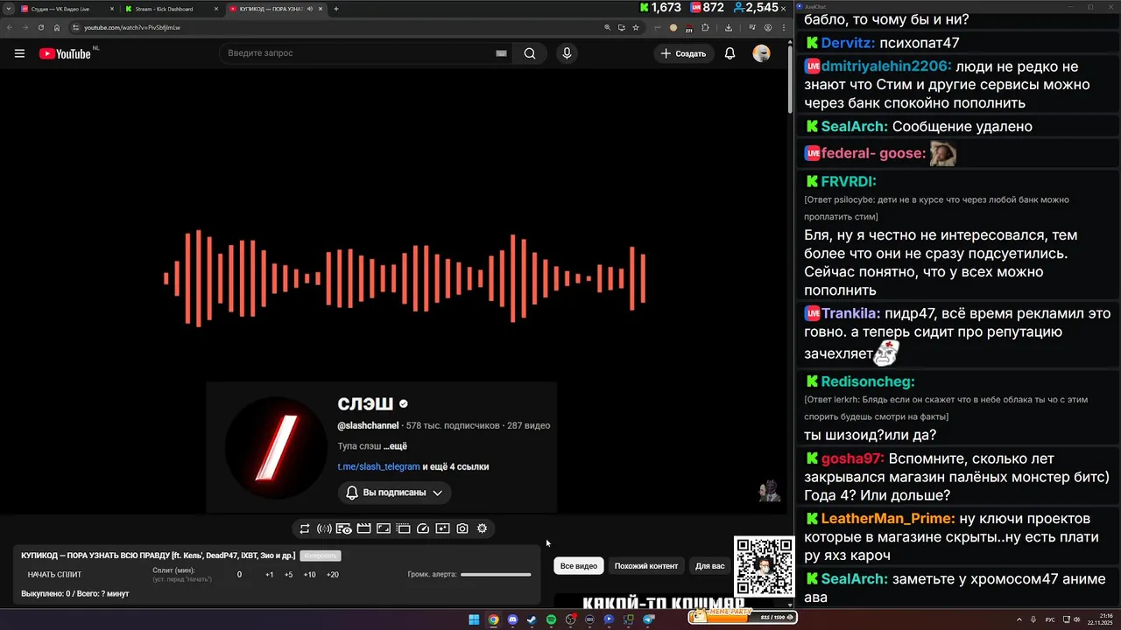Add ten minutes with the '+10' button
1121x630 pixels.
(309, 575)
